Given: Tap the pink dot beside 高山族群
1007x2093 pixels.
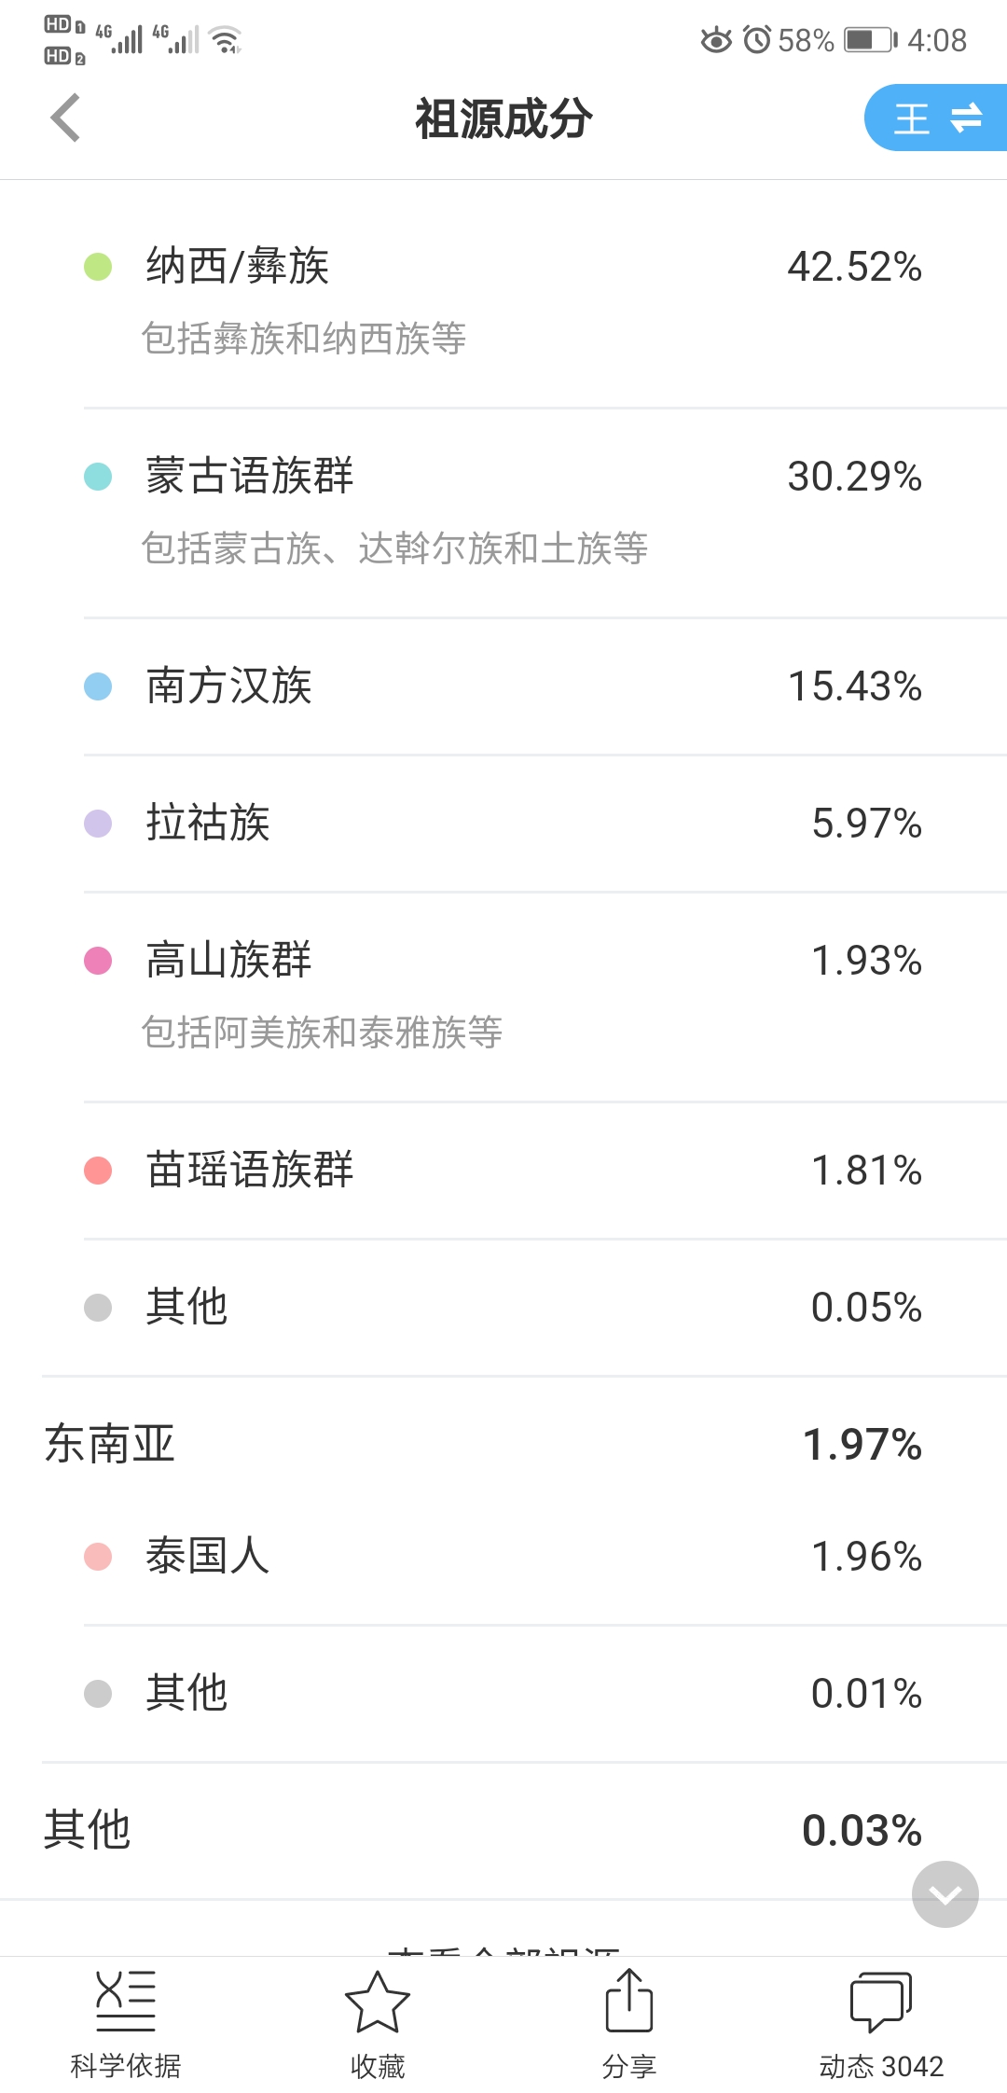Looking at the screenshot, I should click(x=98, y=961).
